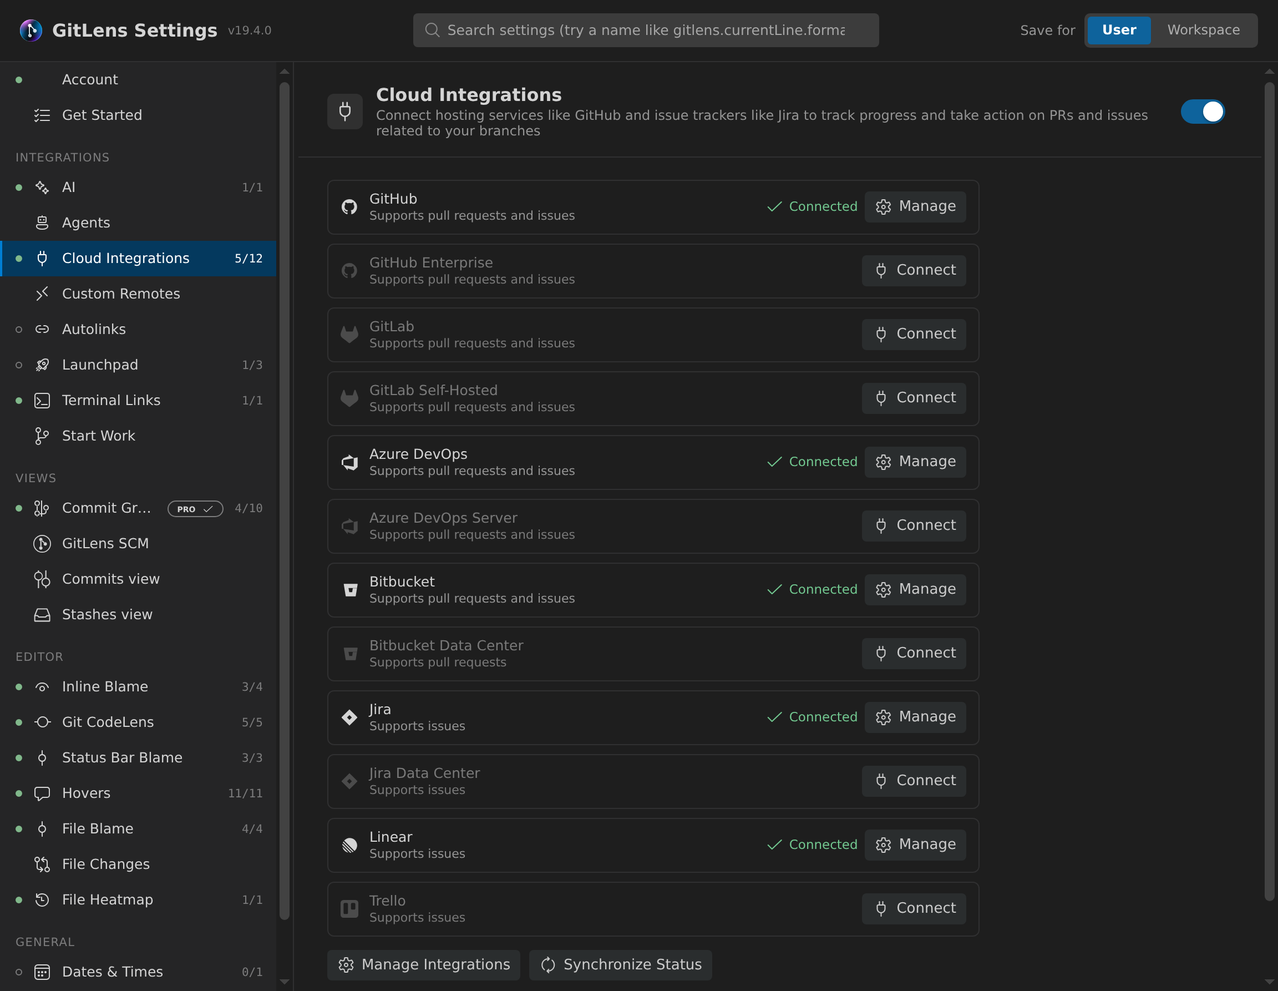Click the Autolinks link icon in the sidebar
Viewport: 1278px width, 991px height.
[42, 329]
